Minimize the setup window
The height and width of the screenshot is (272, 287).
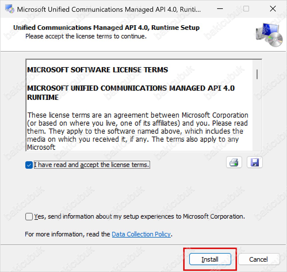click(x=220, y=9)
